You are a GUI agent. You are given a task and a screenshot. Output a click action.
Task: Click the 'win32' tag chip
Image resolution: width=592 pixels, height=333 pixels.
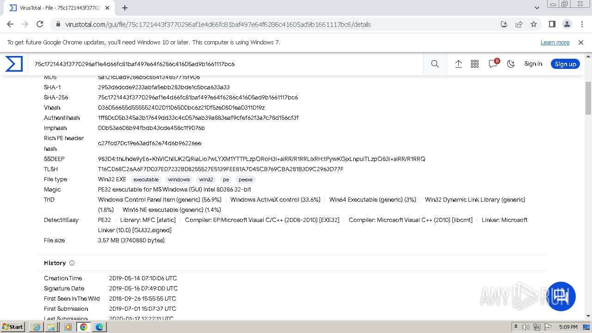pyautogui.click(x=206, y=179)
